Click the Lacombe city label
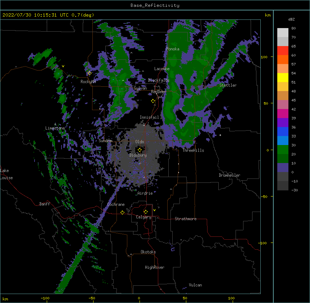The image size is (310, 303). (162, 69)
